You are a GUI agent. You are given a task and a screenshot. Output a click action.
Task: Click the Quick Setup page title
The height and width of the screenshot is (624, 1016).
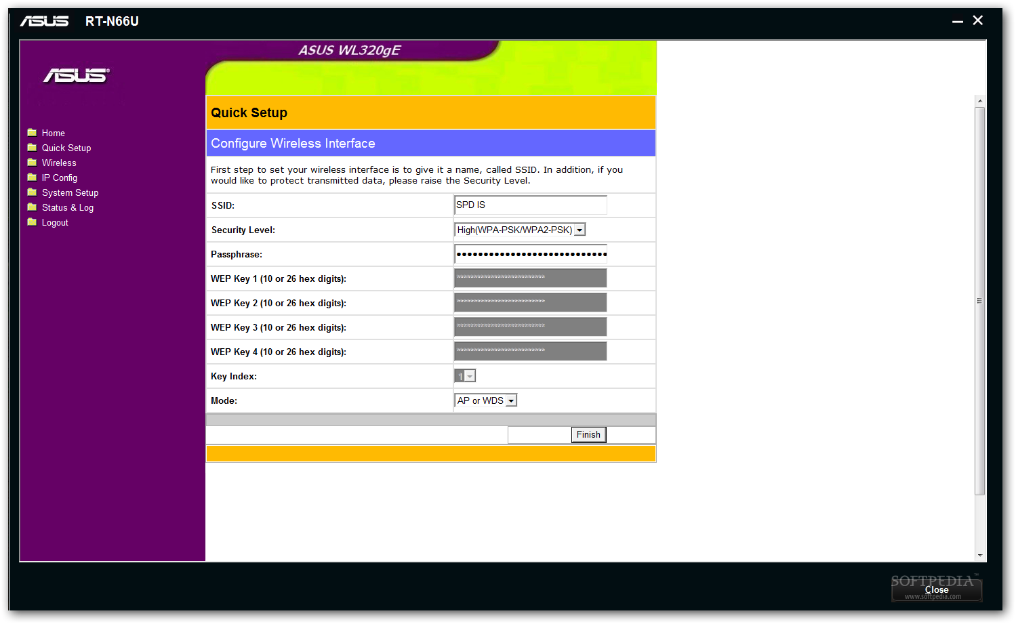249,113
